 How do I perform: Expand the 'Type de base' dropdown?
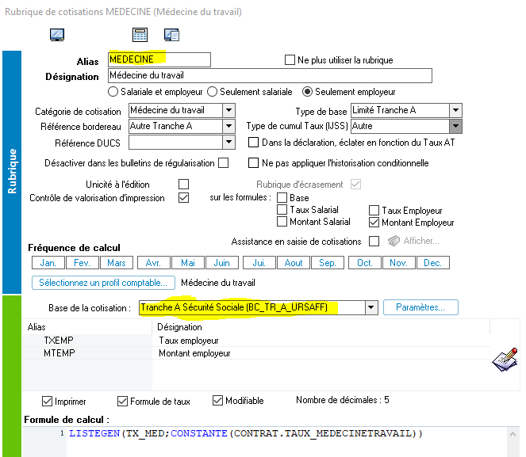tap(455, 111)
